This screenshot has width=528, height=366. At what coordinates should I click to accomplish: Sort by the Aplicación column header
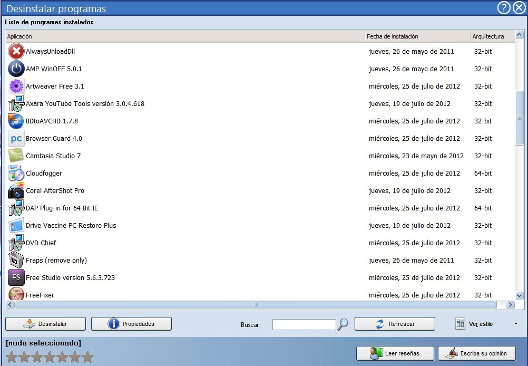(185, 36)
